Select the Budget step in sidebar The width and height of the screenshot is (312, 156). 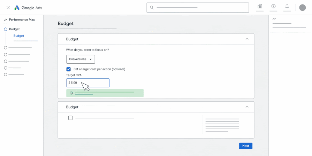tap(14, 29)
